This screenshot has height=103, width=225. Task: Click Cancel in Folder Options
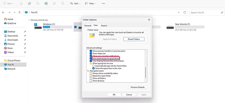(129, 95)
